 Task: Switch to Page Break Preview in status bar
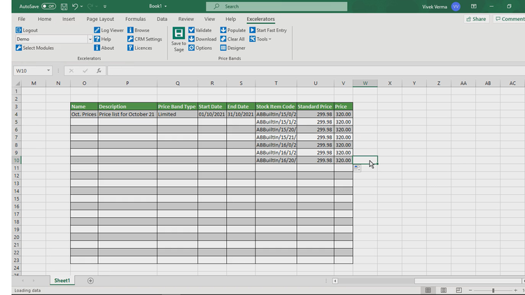[x=458, y=290]
